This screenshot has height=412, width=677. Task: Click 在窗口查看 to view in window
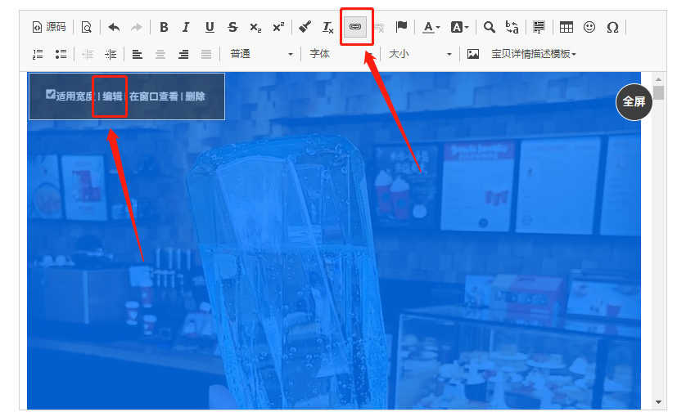(154, 96)
